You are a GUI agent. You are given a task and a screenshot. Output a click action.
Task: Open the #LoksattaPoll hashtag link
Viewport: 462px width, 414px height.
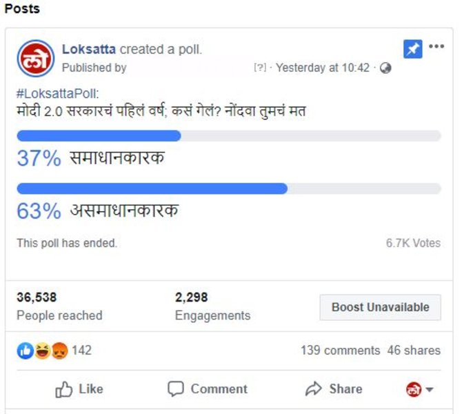pos(57,94)
